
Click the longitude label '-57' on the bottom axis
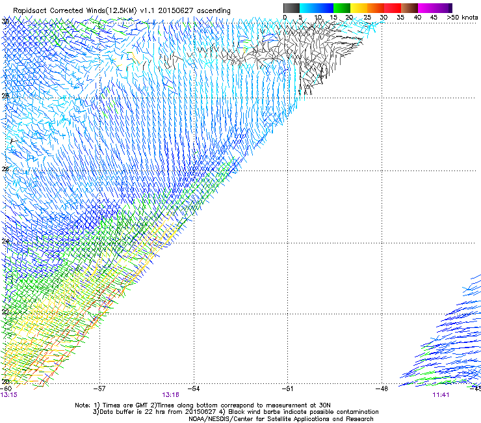pyautogui.click(x=99, y=389)
